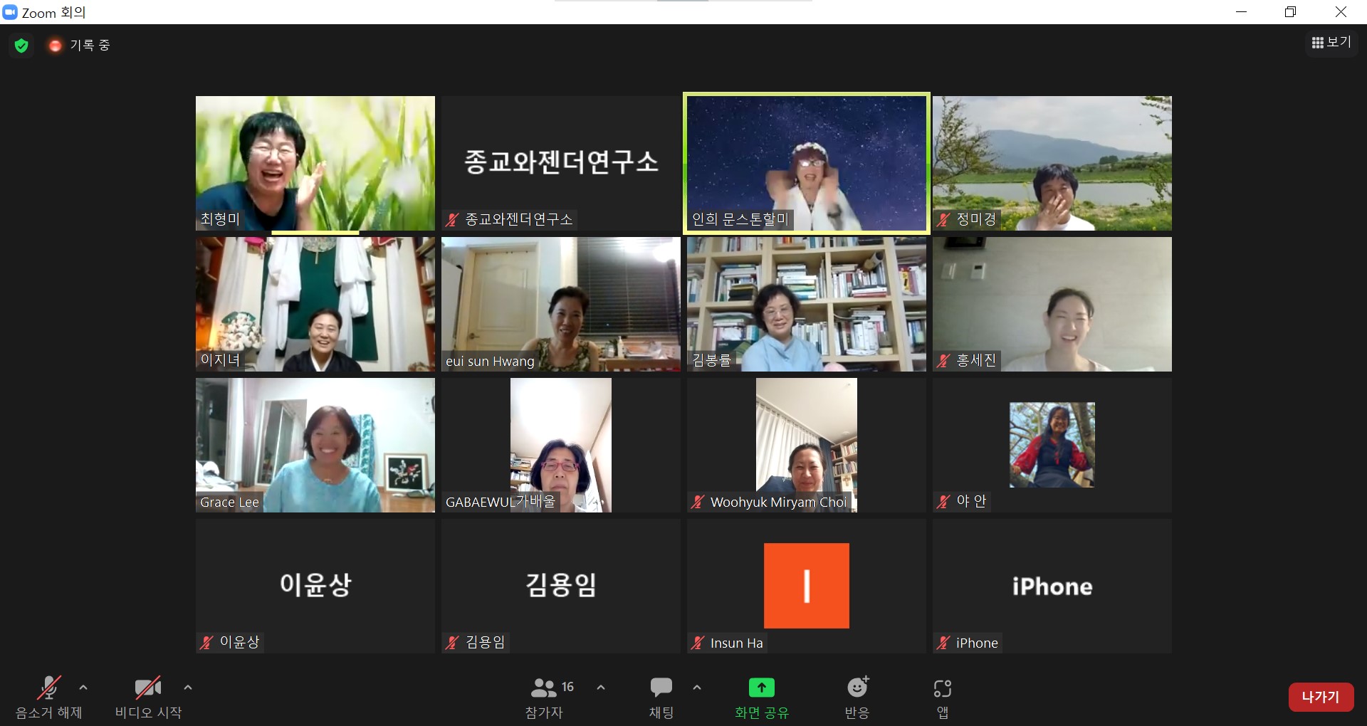
Task: Expand chat options arrow
Action: (697, 688)
